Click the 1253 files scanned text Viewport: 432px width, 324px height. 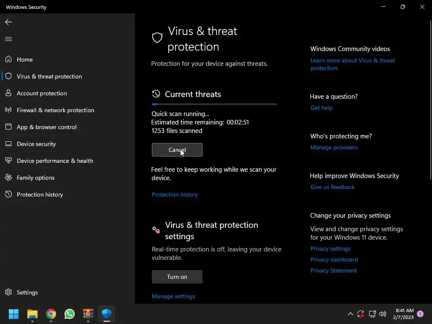click(177, 131)
